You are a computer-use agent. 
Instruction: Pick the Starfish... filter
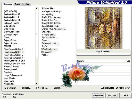(x=45, y=46)
